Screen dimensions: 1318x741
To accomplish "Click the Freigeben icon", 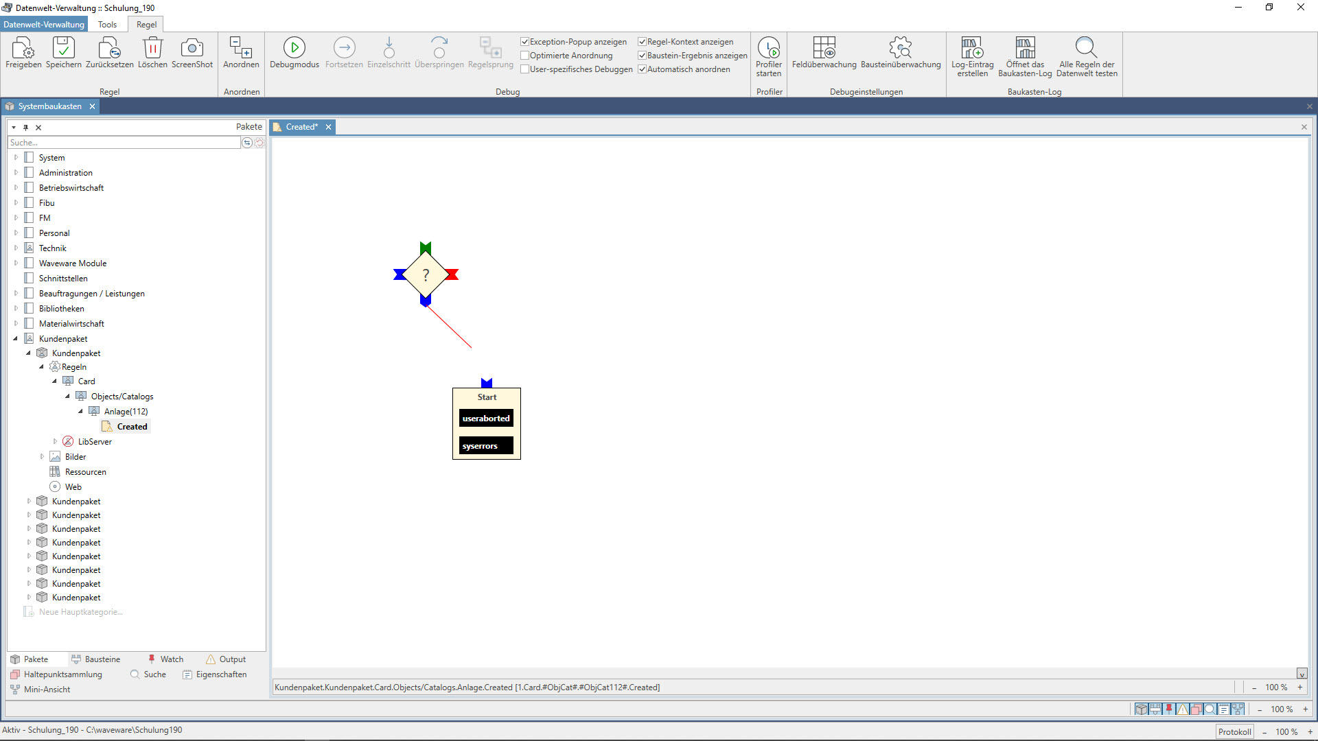I will (x=23, y=49).
